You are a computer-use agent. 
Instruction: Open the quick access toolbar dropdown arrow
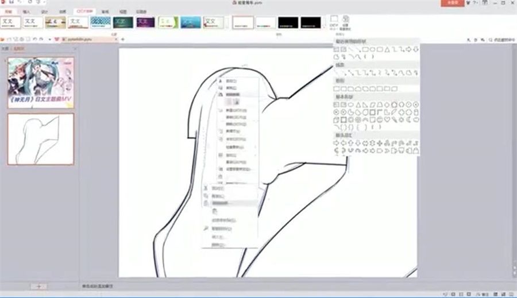(x=49, y=39)
